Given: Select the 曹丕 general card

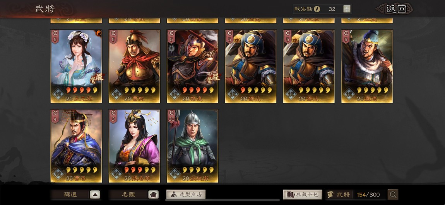Looking at the screenshot, I should coord(76,146).
